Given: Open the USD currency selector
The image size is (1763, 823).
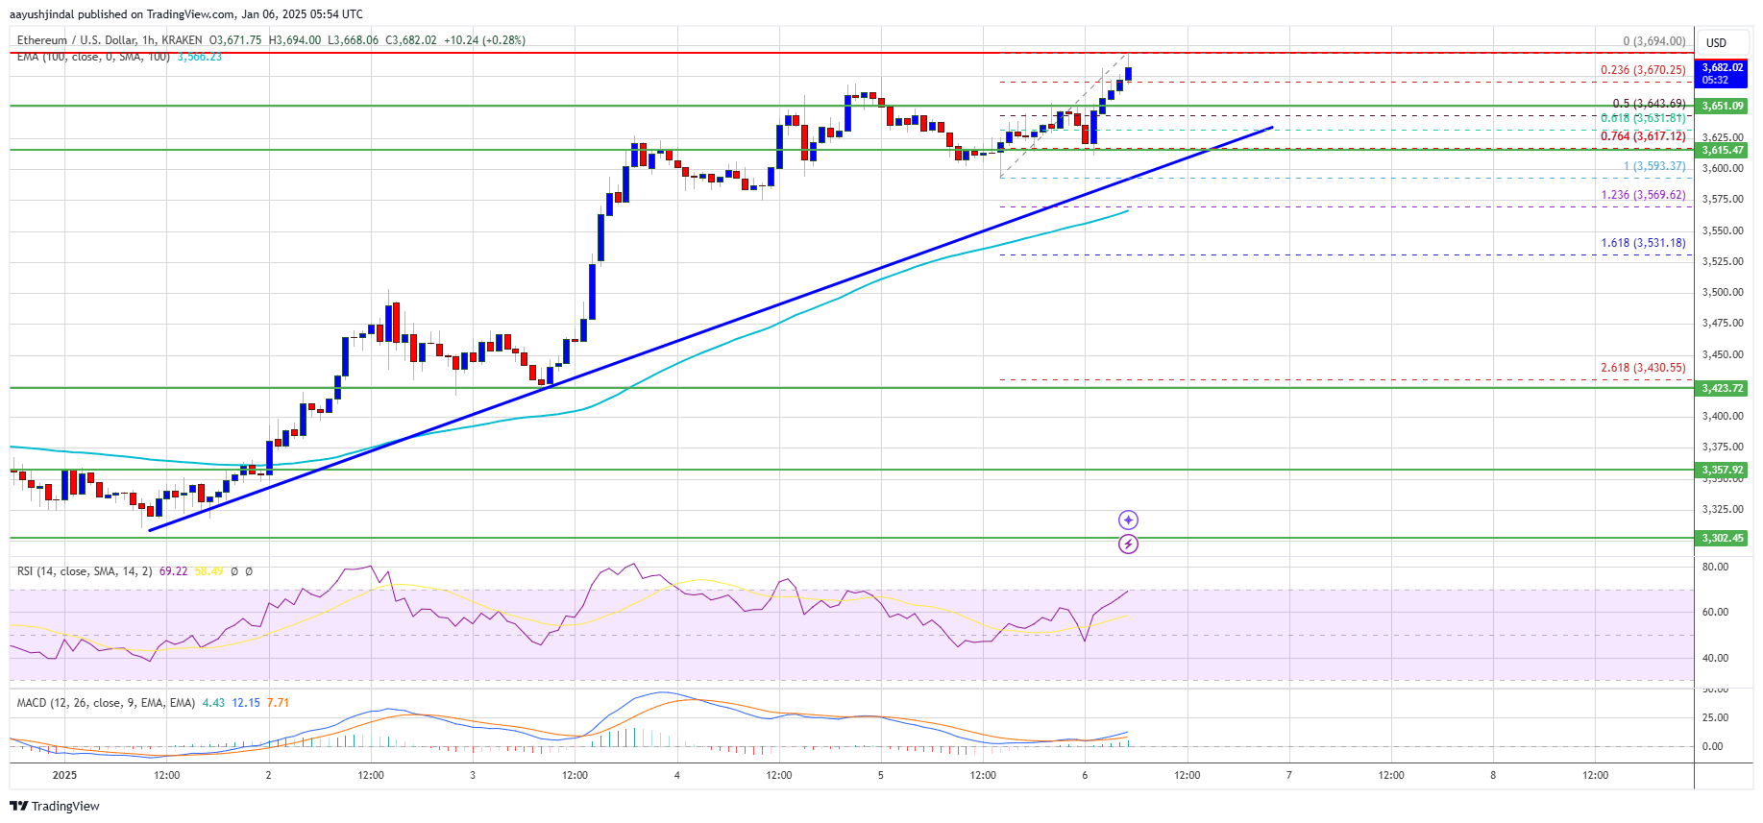Looking at the screenshot, I should (x=1716, y=42).
